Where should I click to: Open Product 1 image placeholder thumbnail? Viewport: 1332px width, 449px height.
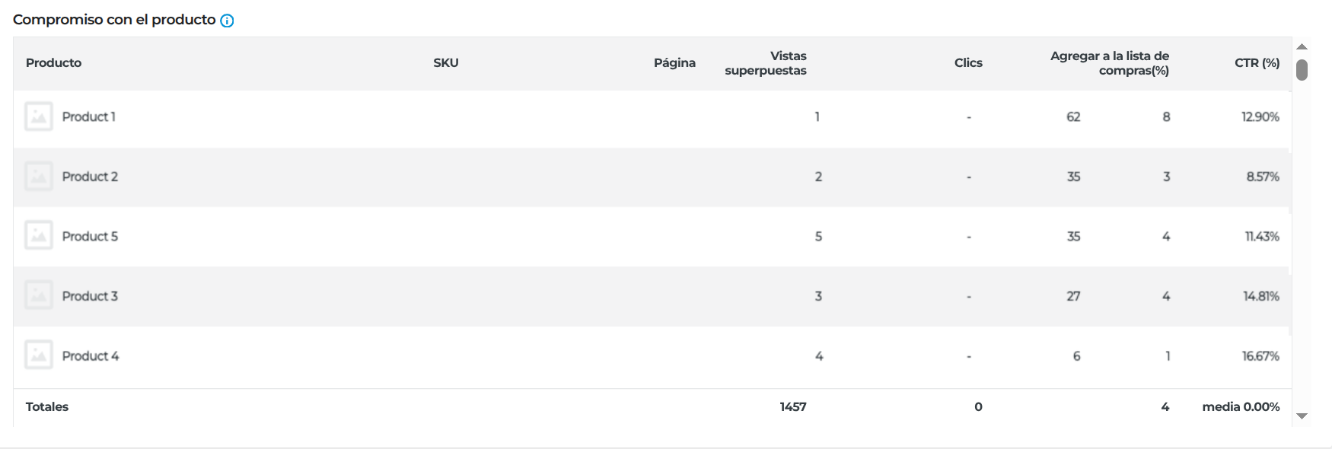39,116
